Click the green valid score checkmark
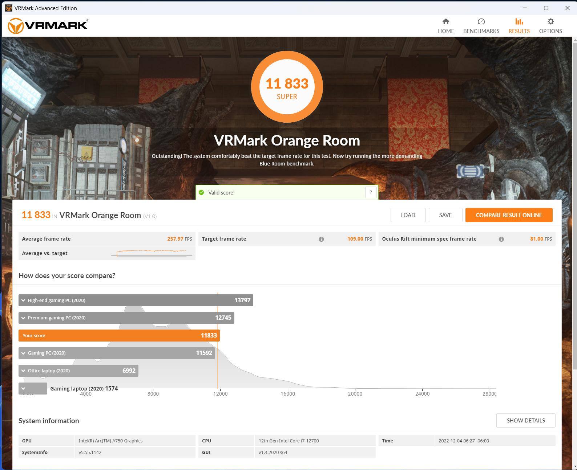577x470 pixels. pos(201,192)
